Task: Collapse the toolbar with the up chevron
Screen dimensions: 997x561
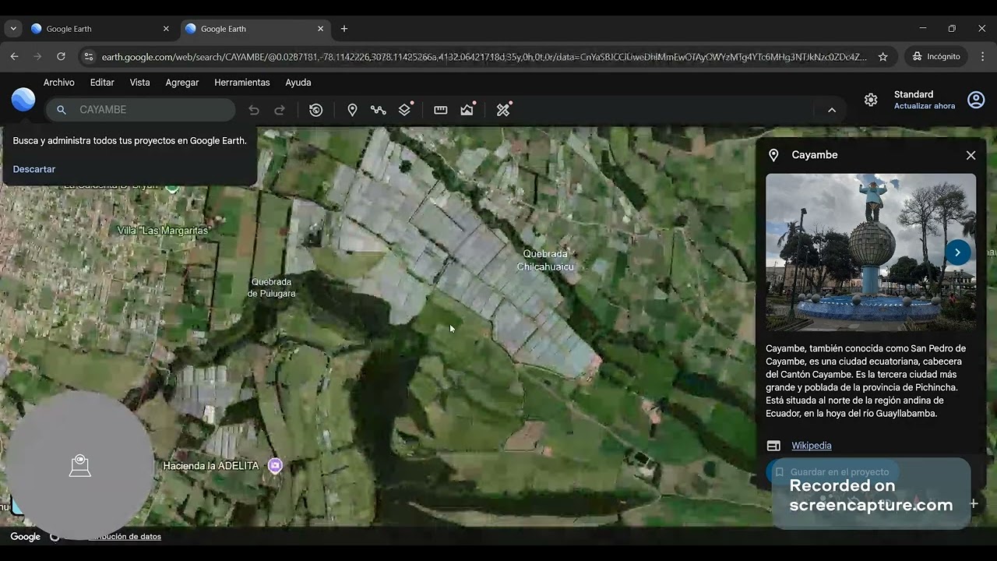Action: tap(832, 110)
